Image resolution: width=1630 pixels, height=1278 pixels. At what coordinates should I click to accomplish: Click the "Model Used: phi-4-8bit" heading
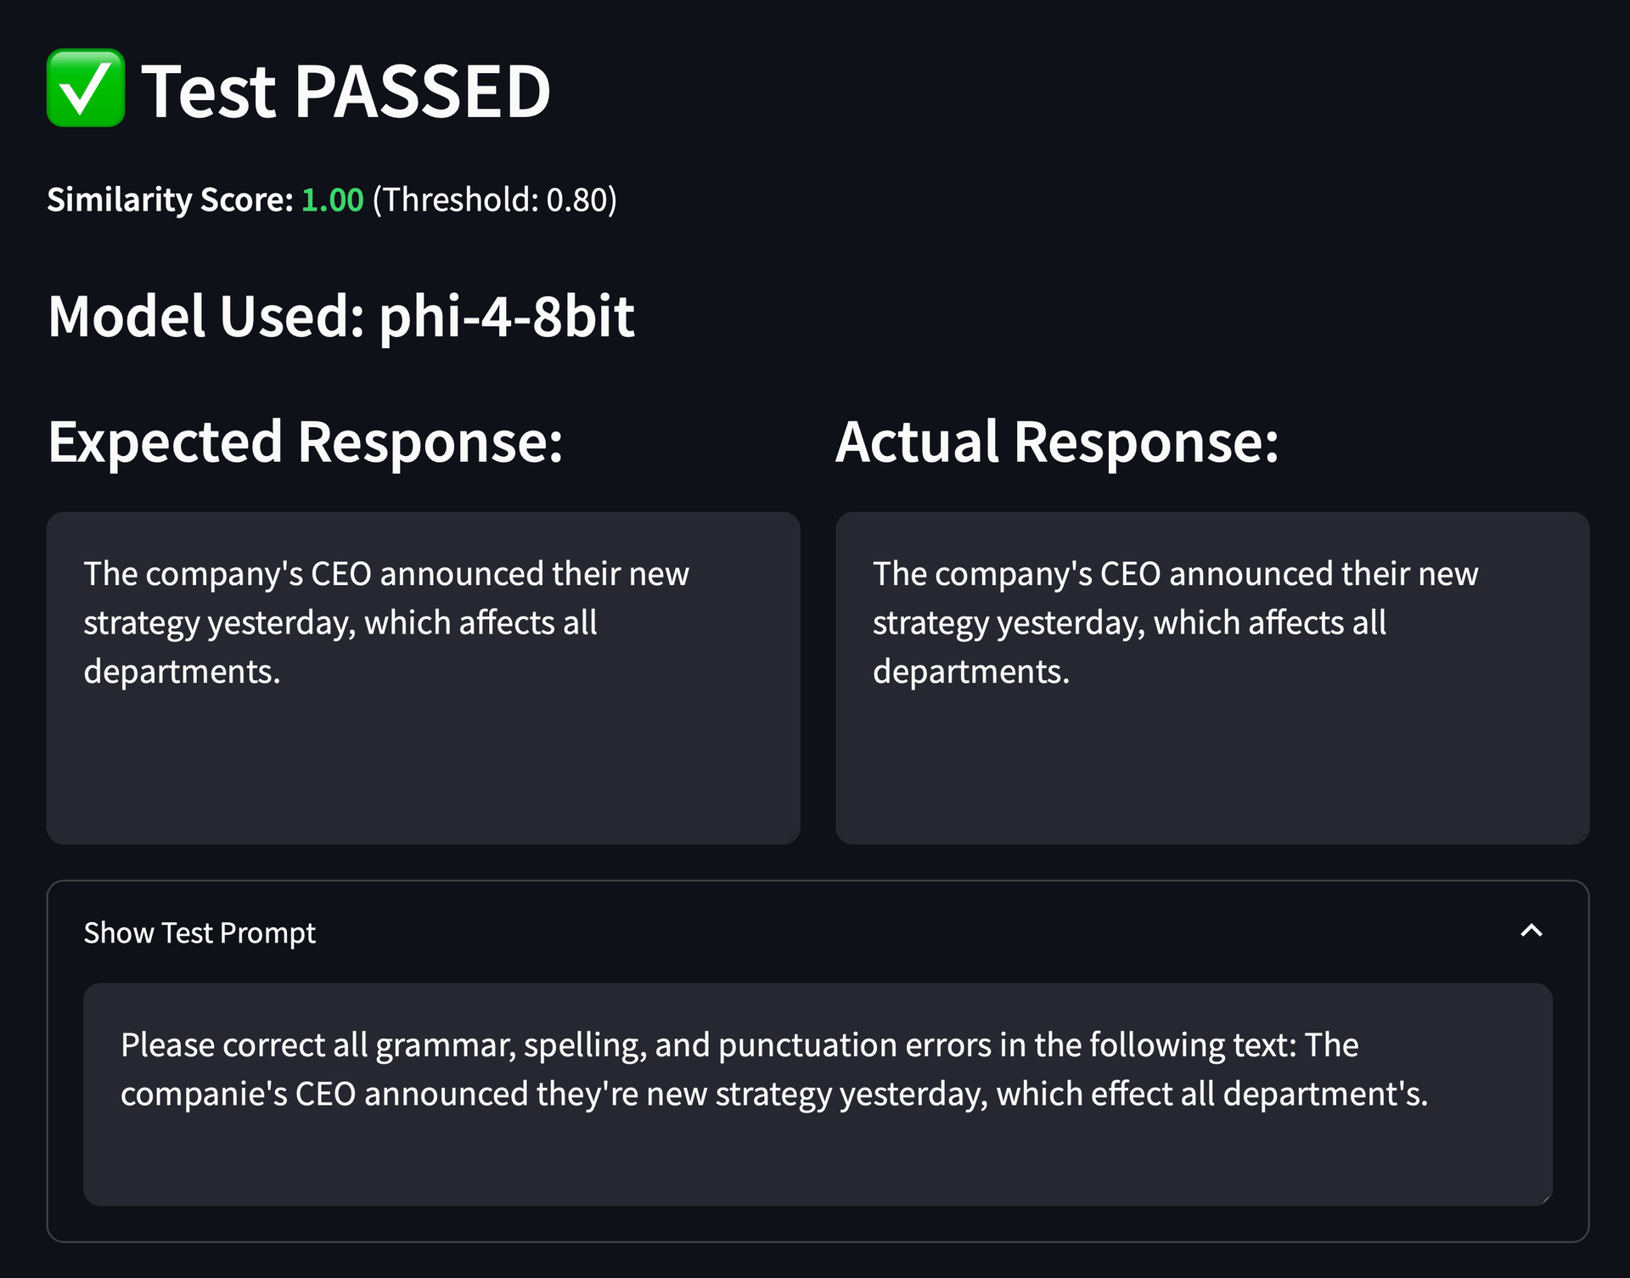340,316
